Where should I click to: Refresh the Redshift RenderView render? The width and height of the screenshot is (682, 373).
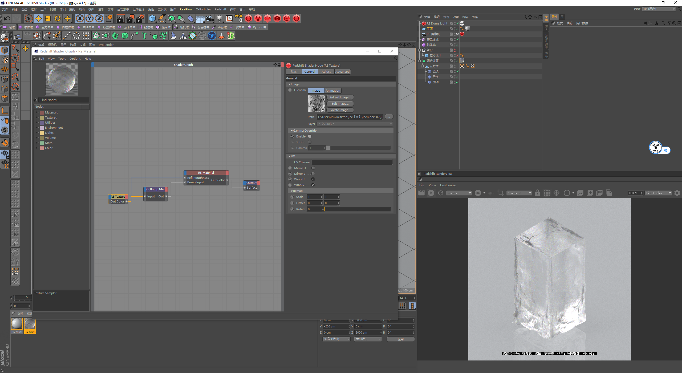coord(441,193)
